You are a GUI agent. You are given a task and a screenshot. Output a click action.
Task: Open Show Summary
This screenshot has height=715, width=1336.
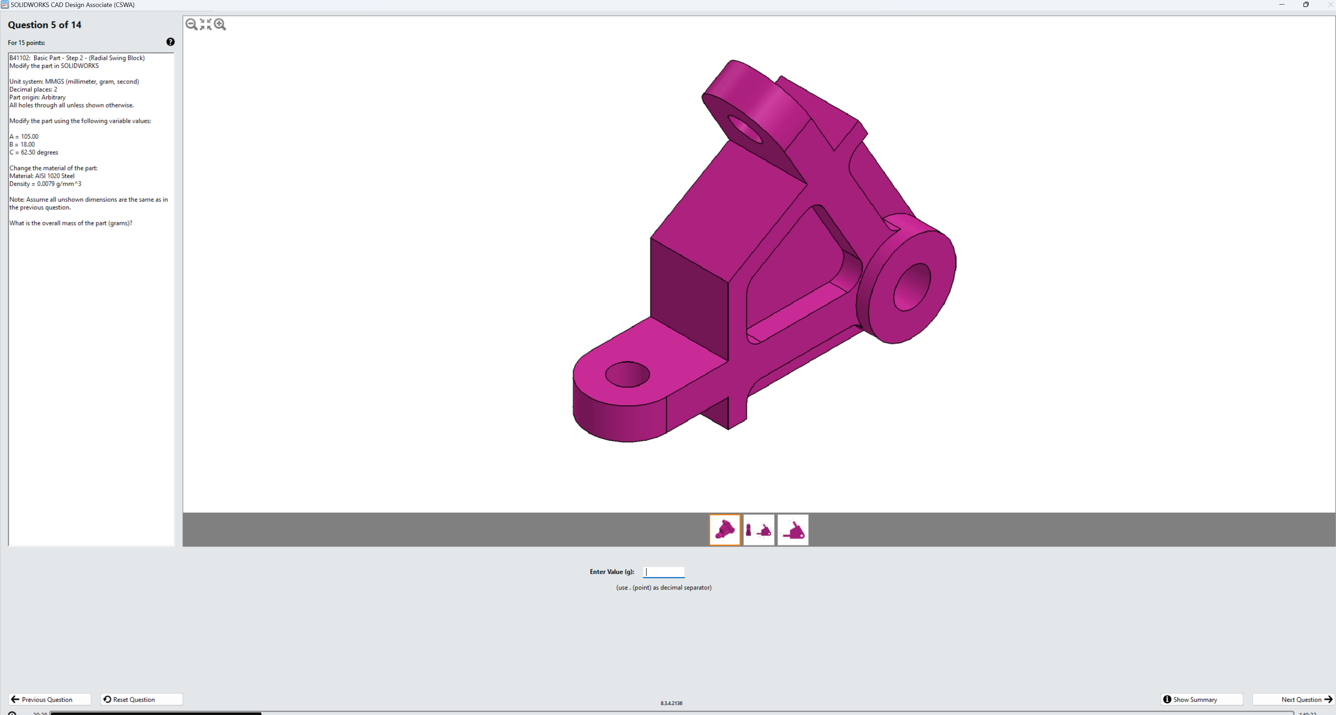coord(1201,700)
